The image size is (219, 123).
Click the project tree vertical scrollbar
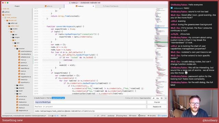pos(33,14)
